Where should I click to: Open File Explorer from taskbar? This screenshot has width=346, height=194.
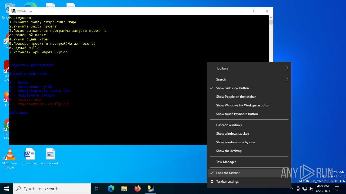click(x=124, y=189)
